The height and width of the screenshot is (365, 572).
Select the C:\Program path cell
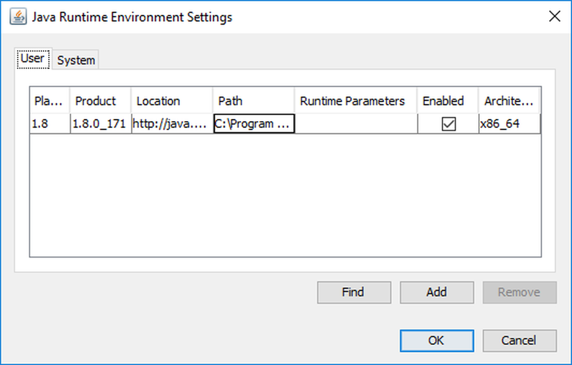[253, 124]
